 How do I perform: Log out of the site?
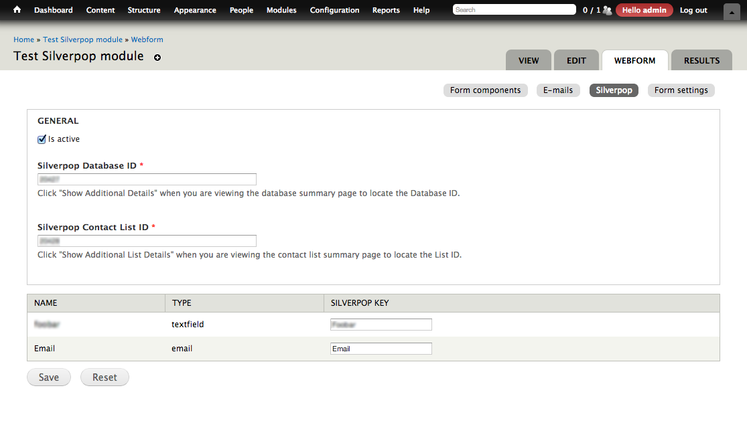[693, 10]
